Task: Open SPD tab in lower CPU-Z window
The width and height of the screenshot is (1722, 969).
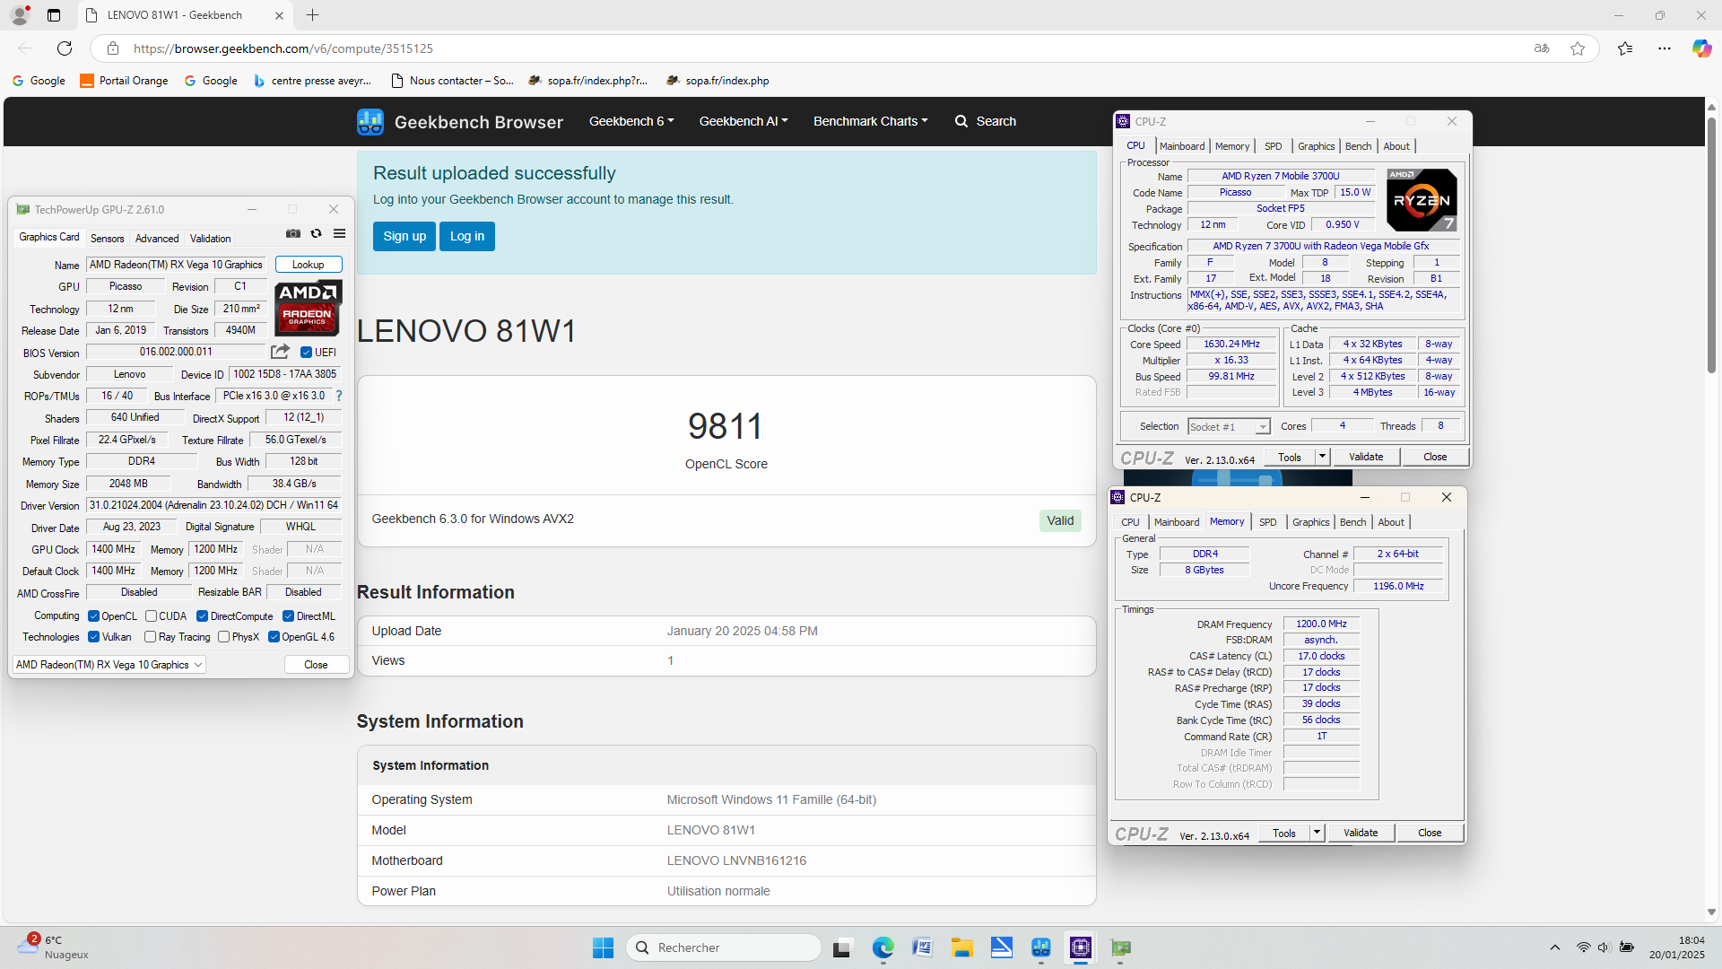Action: (1267, 522)
